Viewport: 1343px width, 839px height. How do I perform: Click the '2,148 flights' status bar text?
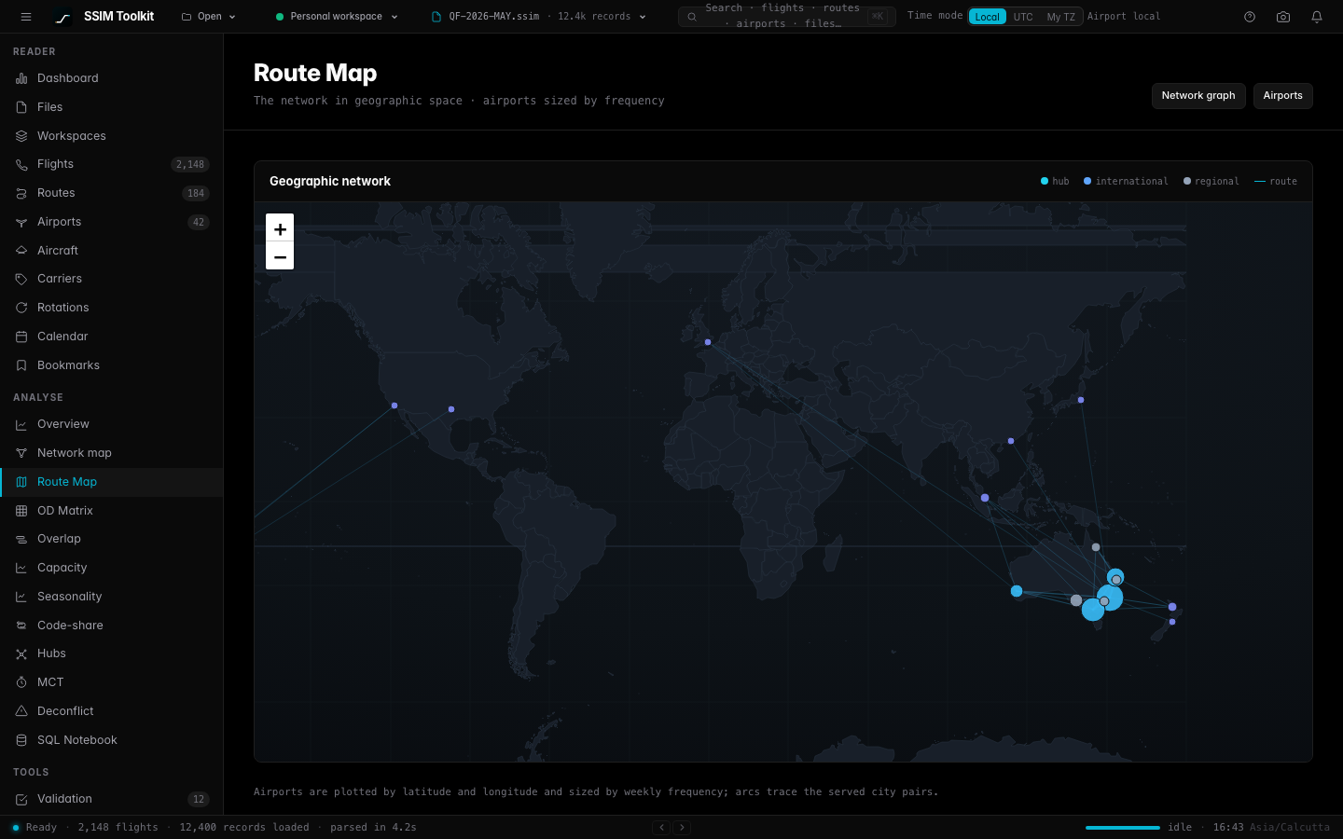118,827
